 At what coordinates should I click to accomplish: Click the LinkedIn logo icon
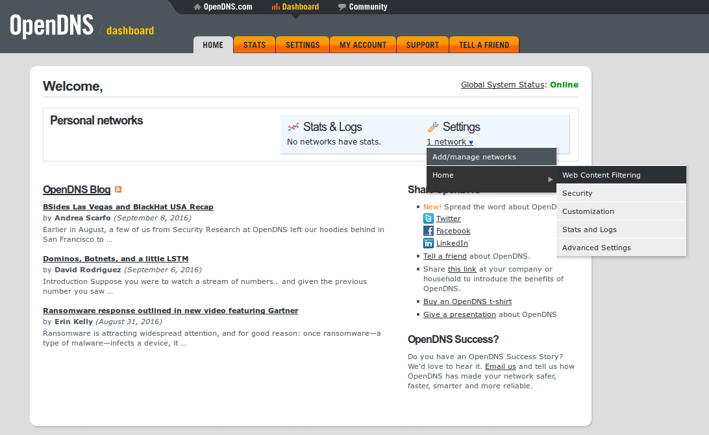pos(429,243)
